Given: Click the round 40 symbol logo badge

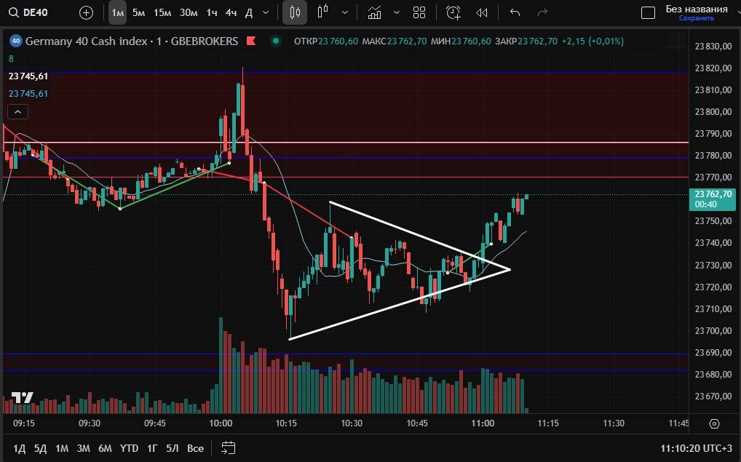Looking at the screenshot, I should coord(15,41).
